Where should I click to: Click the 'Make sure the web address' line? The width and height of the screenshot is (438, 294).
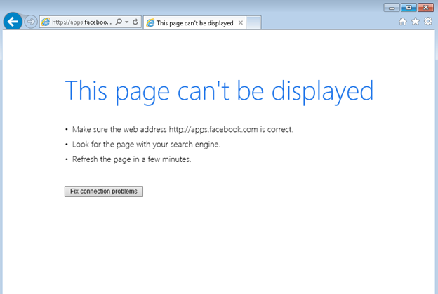(182, 130)
